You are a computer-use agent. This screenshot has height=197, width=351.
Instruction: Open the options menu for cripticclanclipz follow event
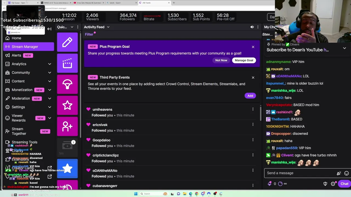(253, 155)
